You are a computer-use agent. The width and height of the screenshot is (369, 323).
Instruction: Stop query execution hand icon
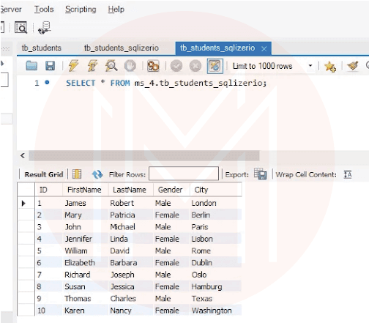(130, 66)
